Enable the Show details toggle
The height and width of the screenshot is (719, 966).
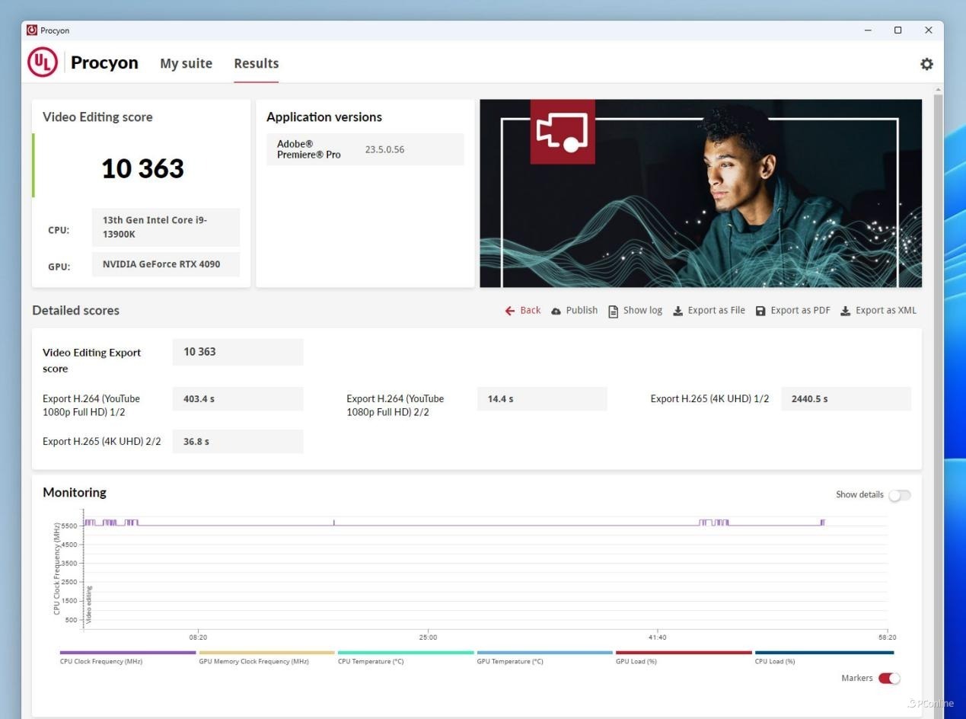(899, 495)
